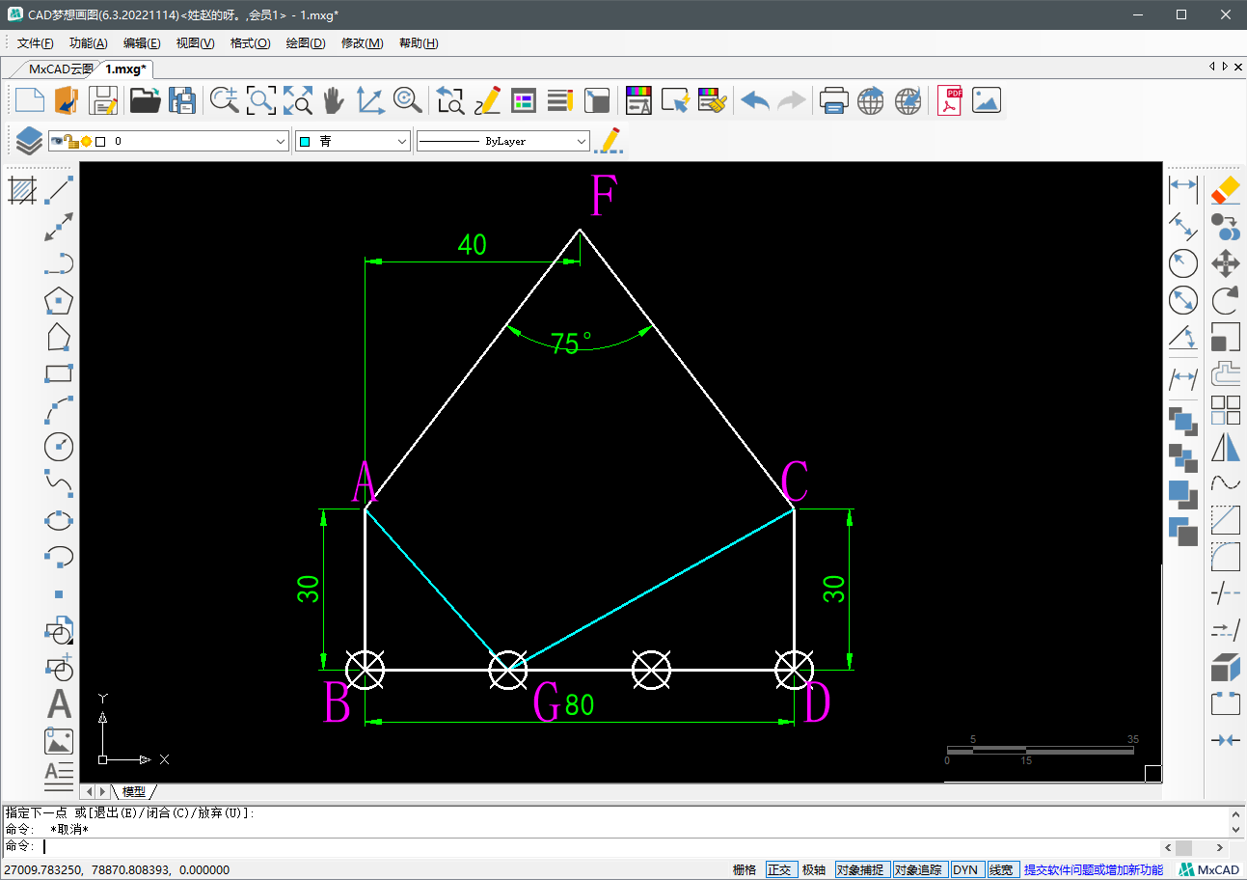Select the Line drawing tool

point(60,190)
